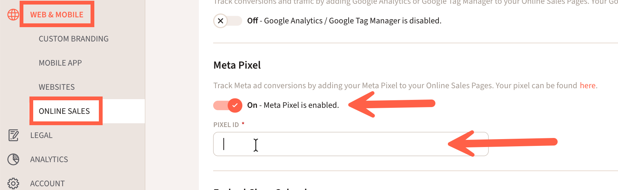Image resolution: width=618 pixels, height=190 pixels.
Task: Click the 'Off - Google Analytics' status label
Action: [344, 21]
